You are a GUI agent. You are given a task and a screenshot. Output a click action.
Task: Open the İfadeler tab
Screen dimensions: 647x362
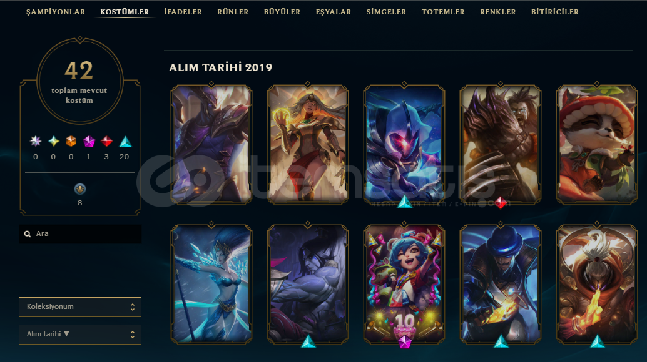coord(183,12)
